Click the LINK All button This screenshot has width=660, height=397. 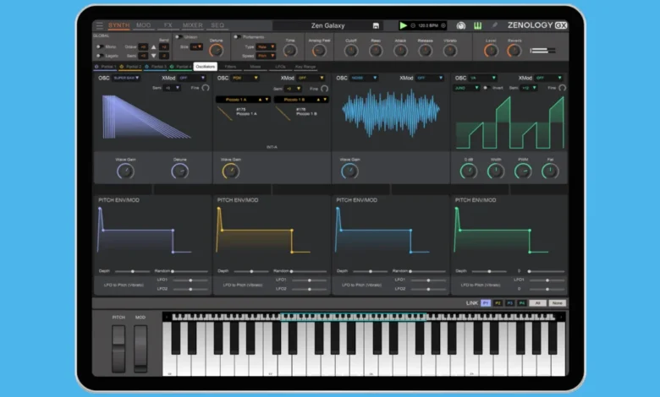(x=538, y=302)
